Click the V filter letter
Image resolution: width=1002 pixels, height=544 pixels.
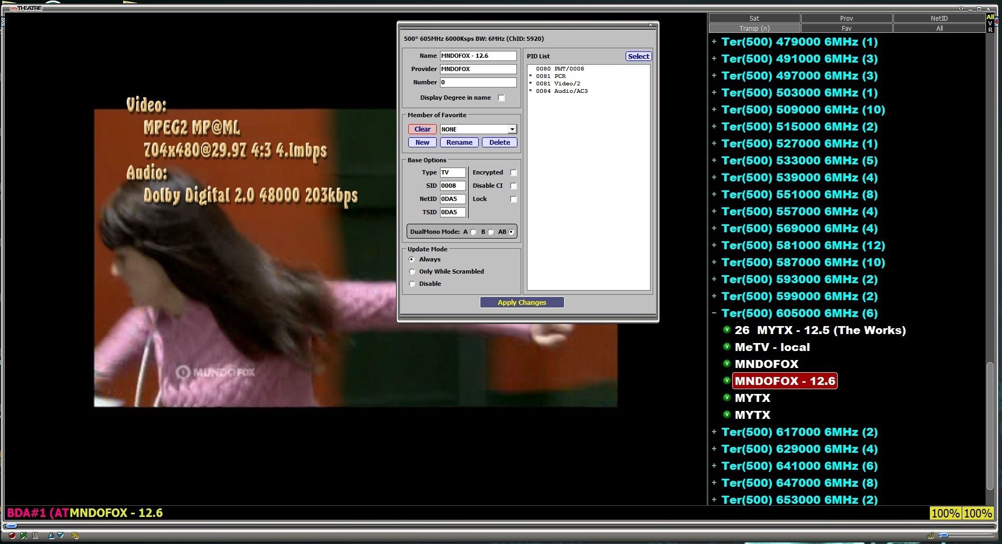[990, 23]
